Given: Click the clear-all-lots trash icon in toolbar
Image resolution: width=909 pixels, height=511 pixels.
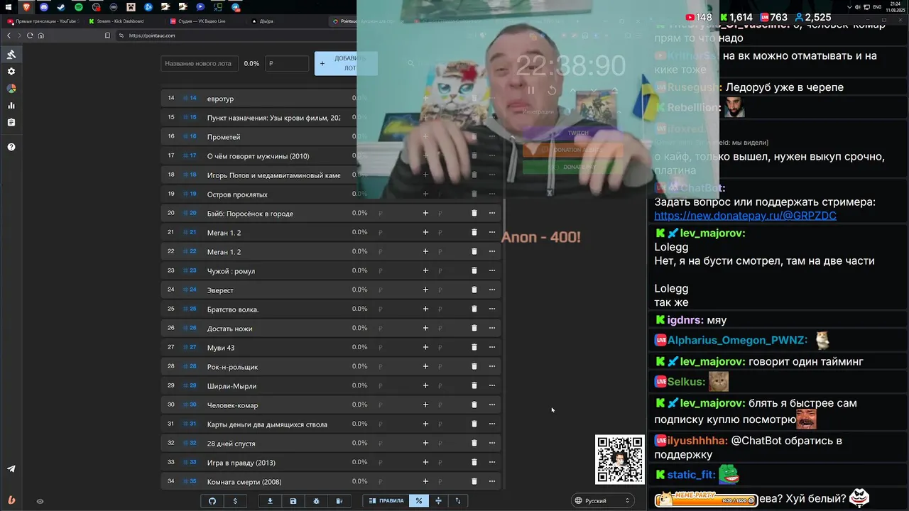Looking at the screenshot, I should 339,501.
